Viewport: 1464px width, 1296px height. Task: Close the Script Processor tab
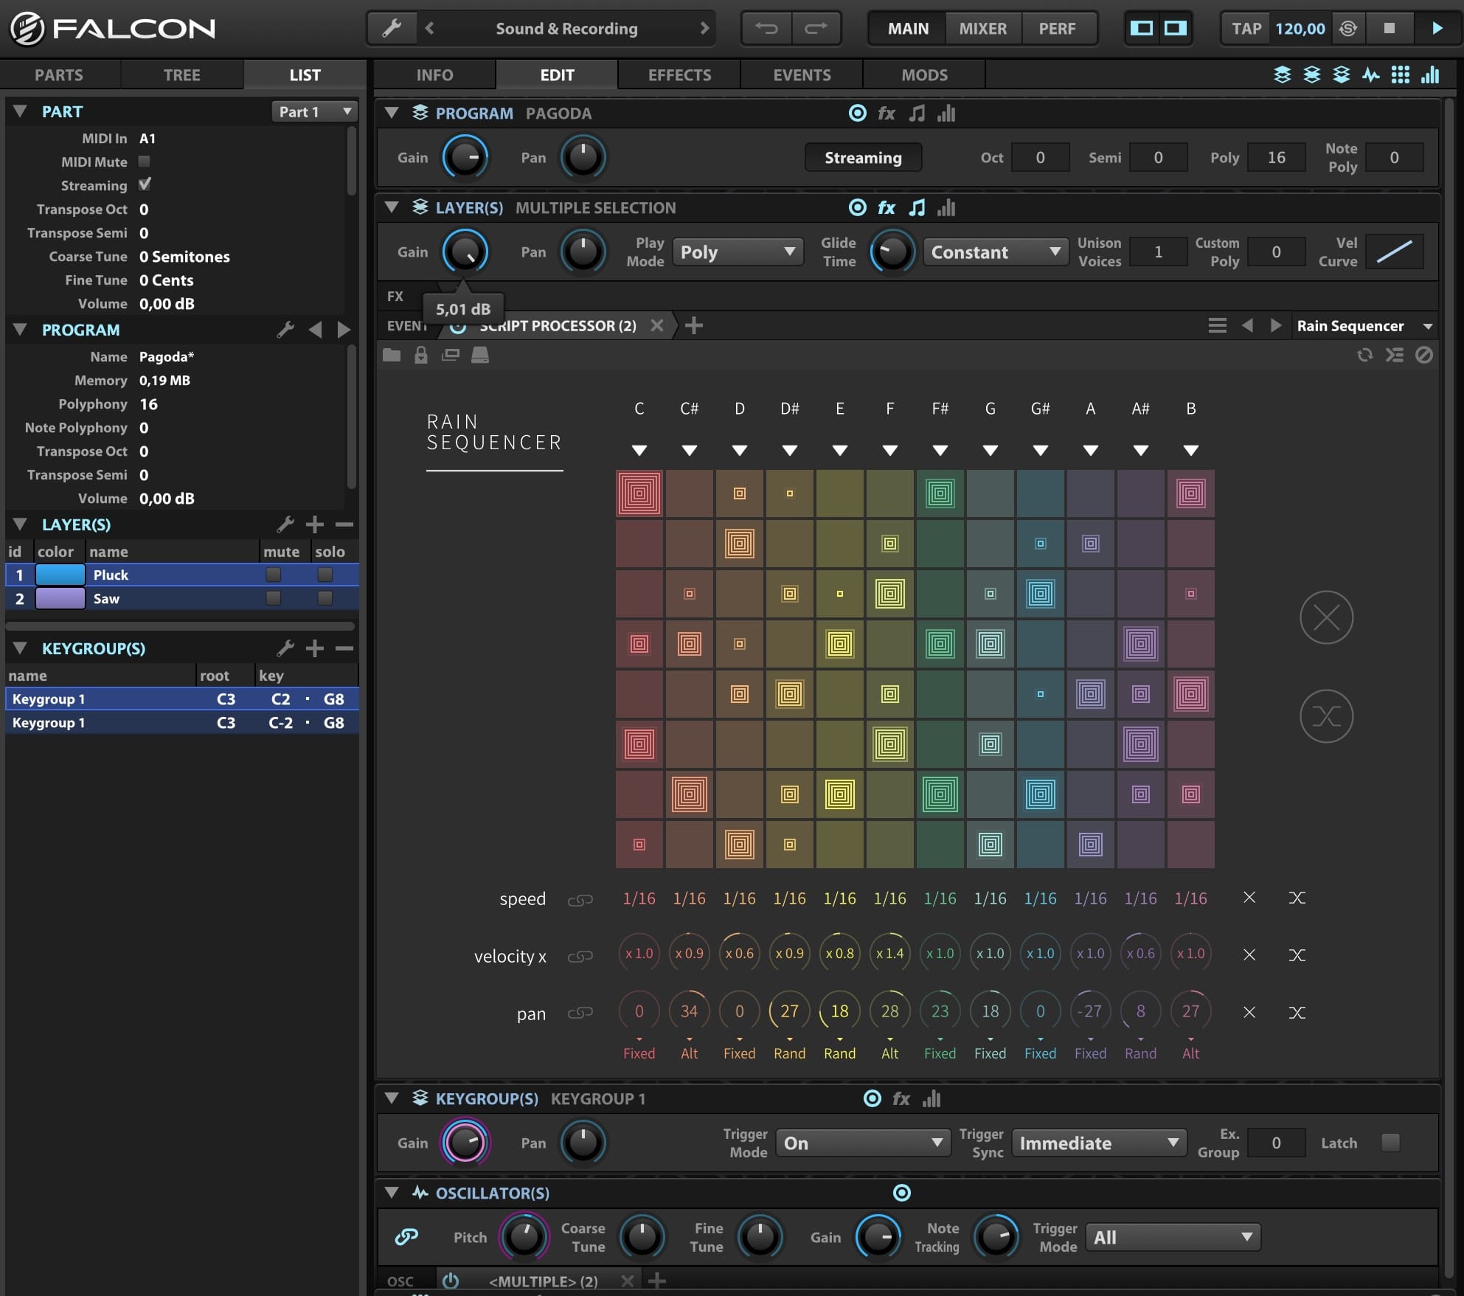(657, 325)
